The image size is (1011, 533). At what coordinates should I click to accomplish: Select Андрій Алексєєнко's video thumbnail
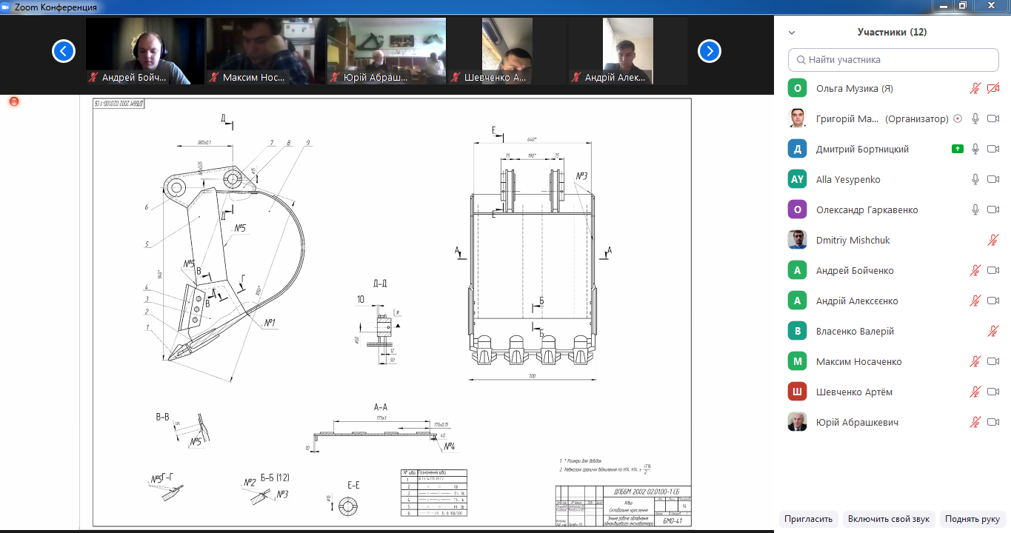[628, 51]
